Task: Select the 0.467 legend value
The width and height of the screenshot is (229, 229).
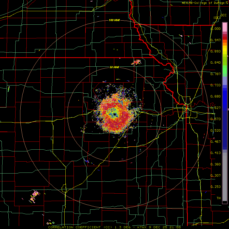Action: pos(216,141)
